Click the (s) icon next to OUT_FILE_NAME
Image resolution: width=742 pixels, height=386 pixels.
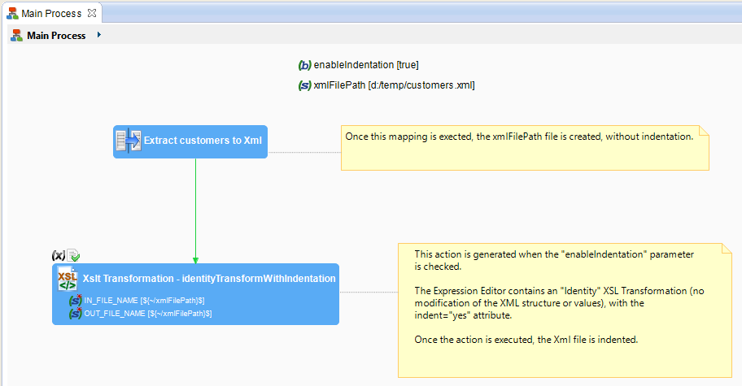point(76,314)
